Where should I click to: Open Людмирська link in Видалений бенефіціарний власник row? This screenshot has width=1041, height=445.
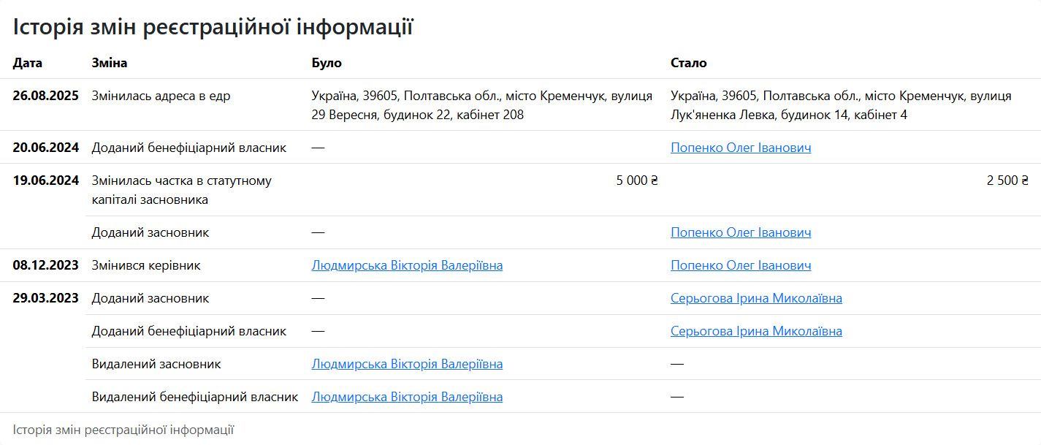point(407,397)
